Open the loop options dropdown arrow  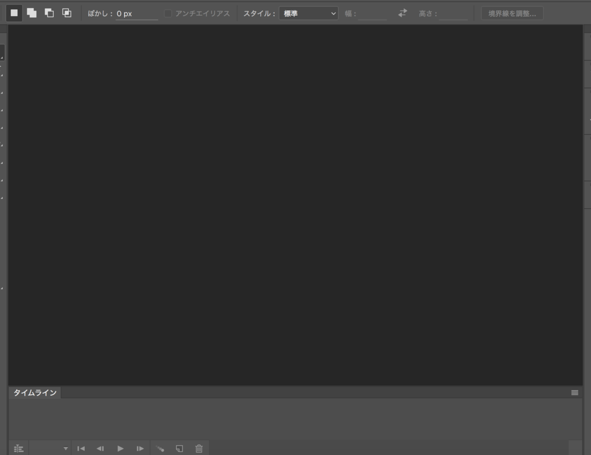pos(66,448)
